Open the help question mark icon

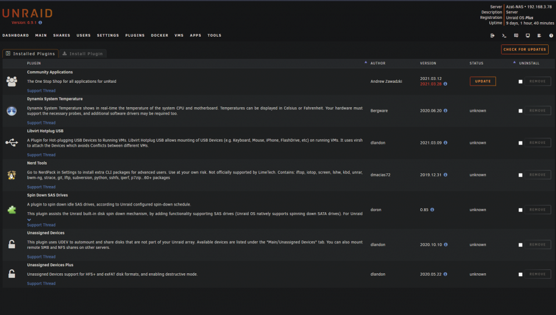click(x=551, y=36)
